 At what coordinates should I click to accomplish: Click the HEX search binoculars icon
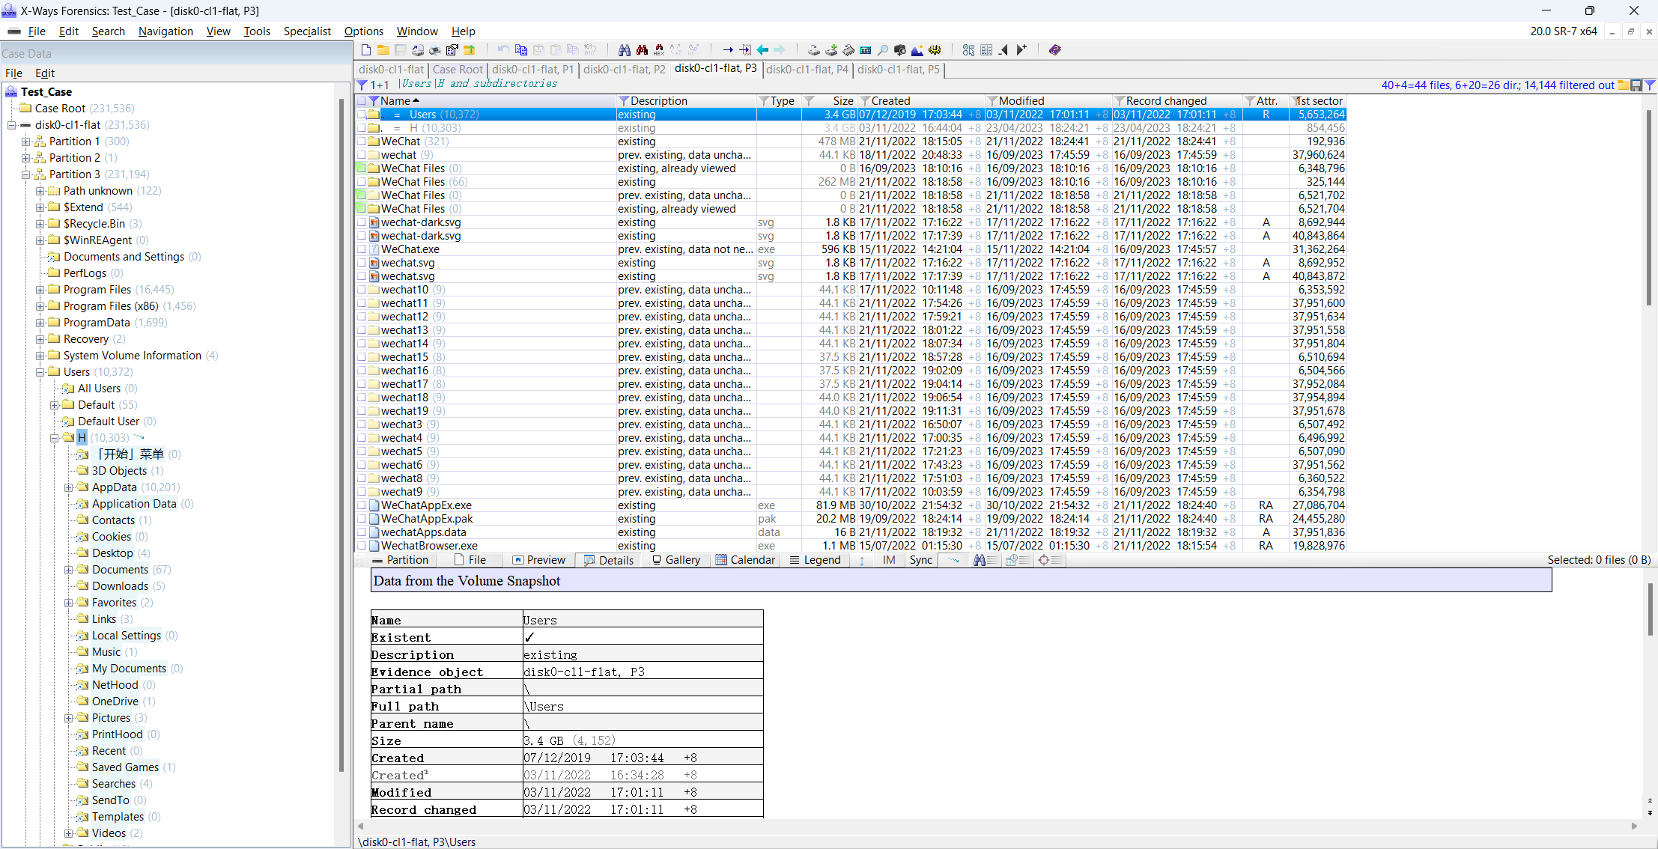point(659,50)
